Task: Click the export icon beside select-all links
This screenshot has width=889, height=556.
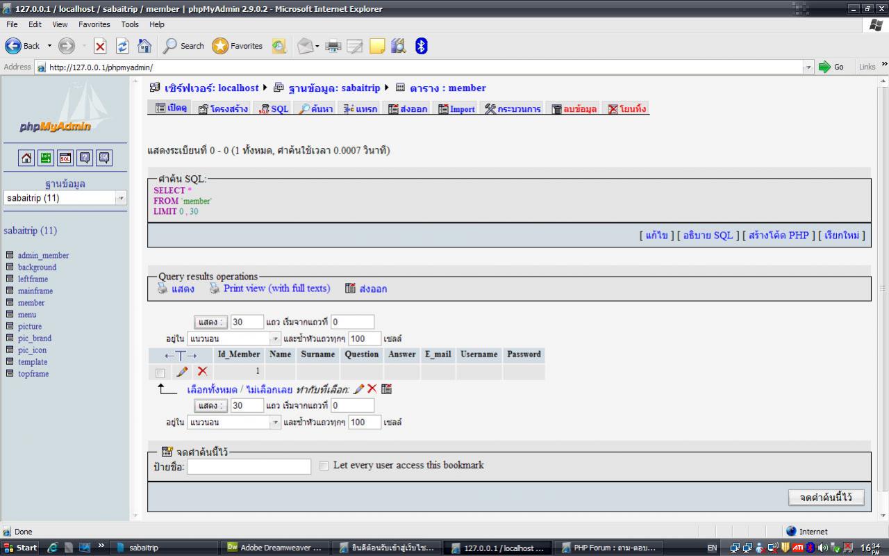Action: 387,389
